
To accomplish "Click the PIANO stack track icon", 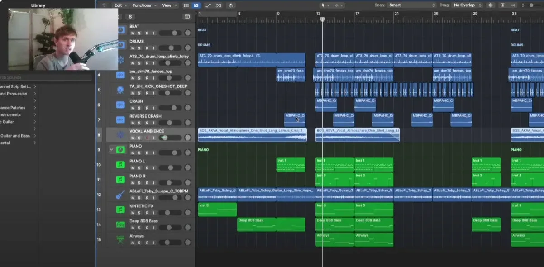I will pyautogui.click(x=120, y=149).
